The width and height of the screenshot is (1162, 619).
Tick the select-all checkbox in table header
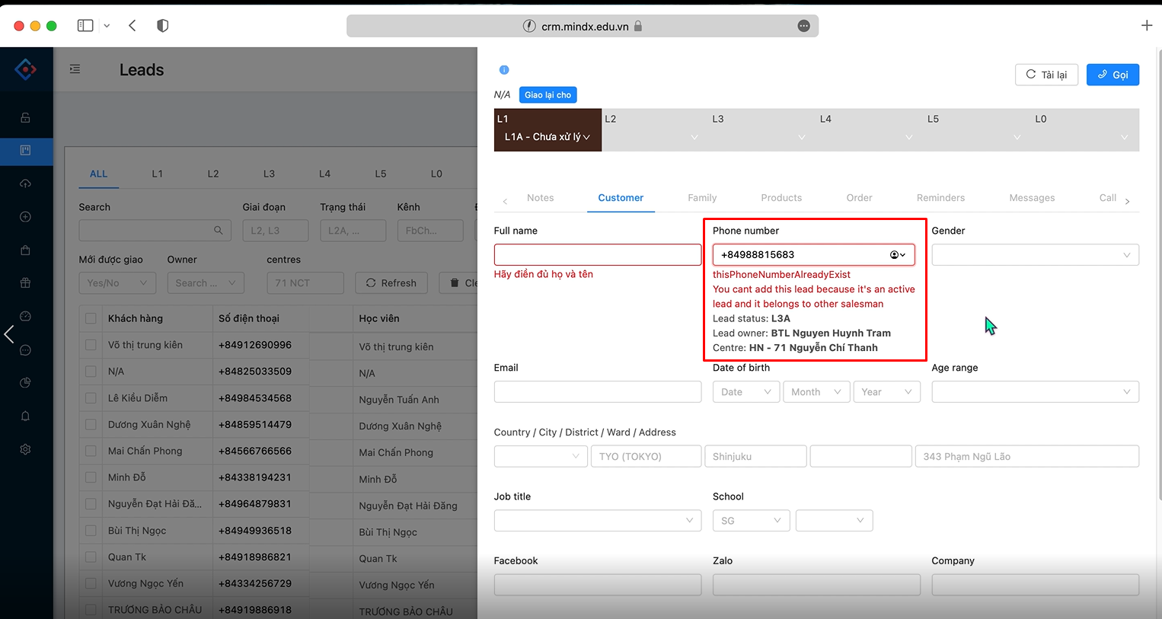[91, 318]
